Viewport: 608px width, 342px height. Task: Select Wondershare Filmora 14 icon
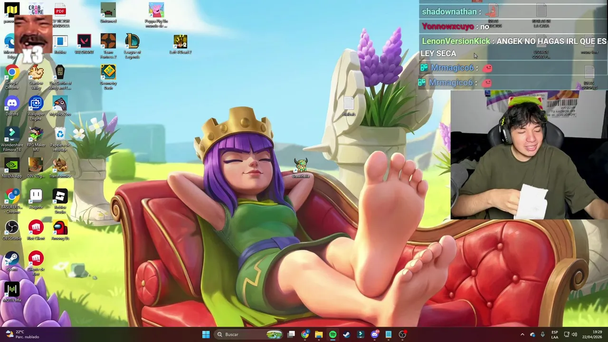(x=12, y=140)
